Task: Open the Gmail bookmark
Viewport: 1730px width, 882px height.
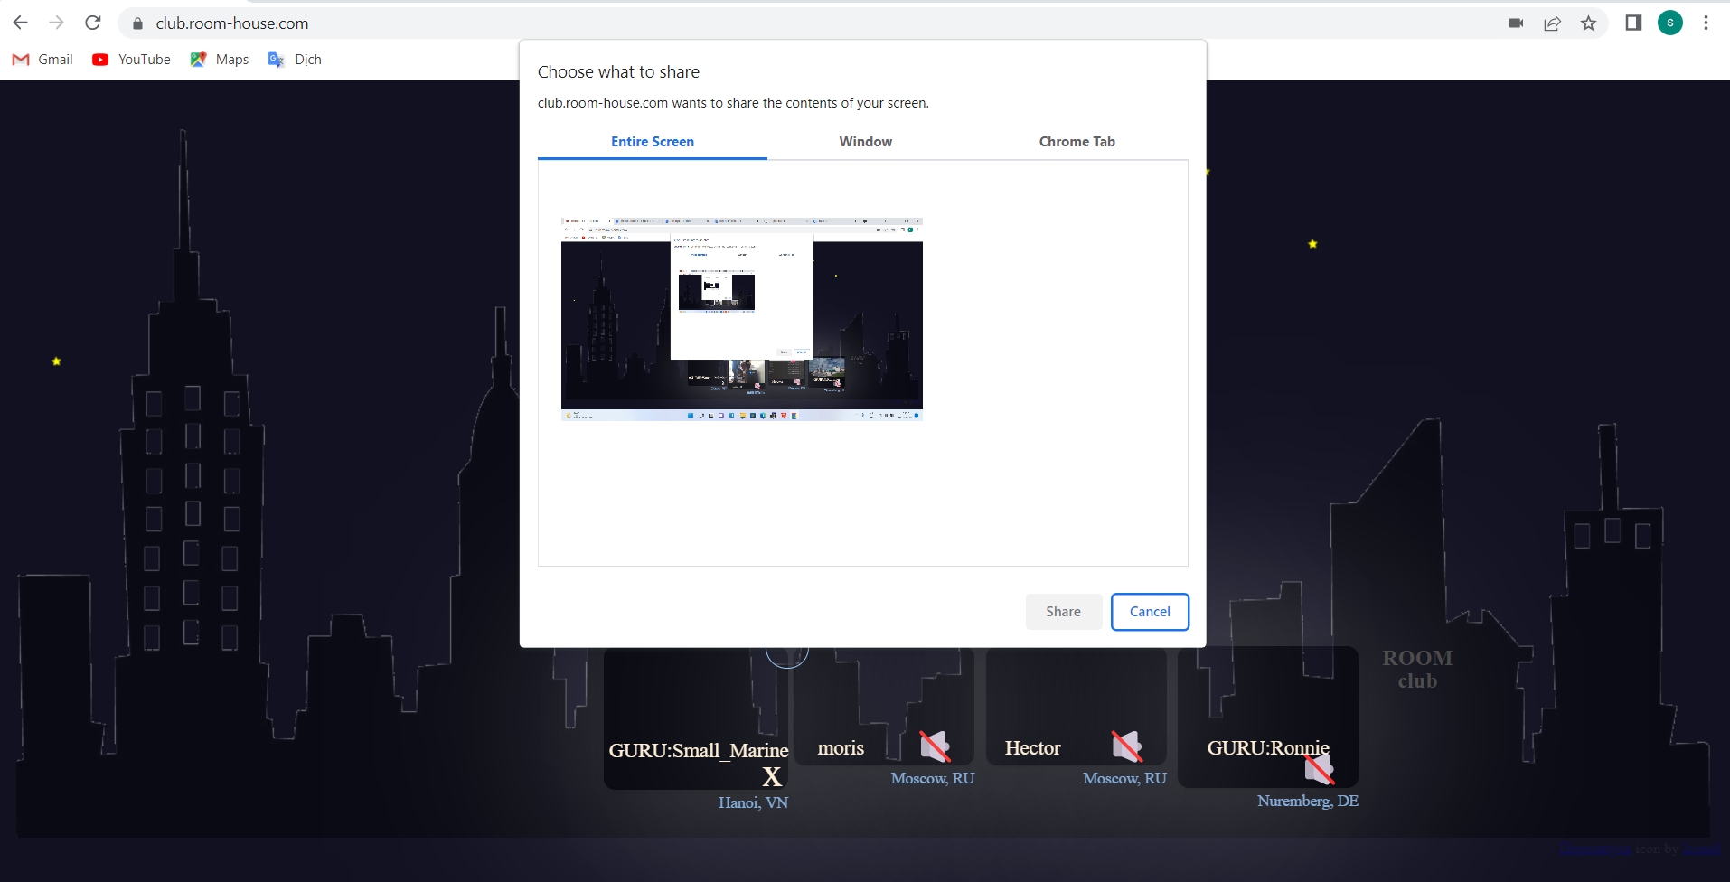Action: click(42, 60)
